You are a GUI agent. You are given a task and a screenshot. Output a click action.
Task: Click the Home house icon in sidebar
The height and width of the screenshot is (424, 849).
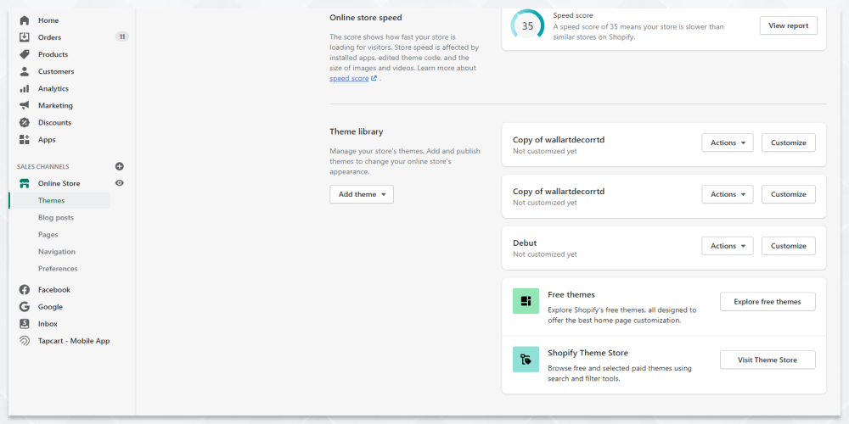[25, 20]
